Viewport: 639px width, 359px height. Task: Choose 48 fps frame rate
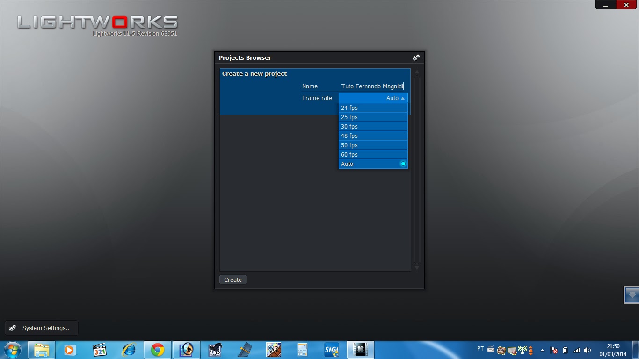[x=373, y=136]
